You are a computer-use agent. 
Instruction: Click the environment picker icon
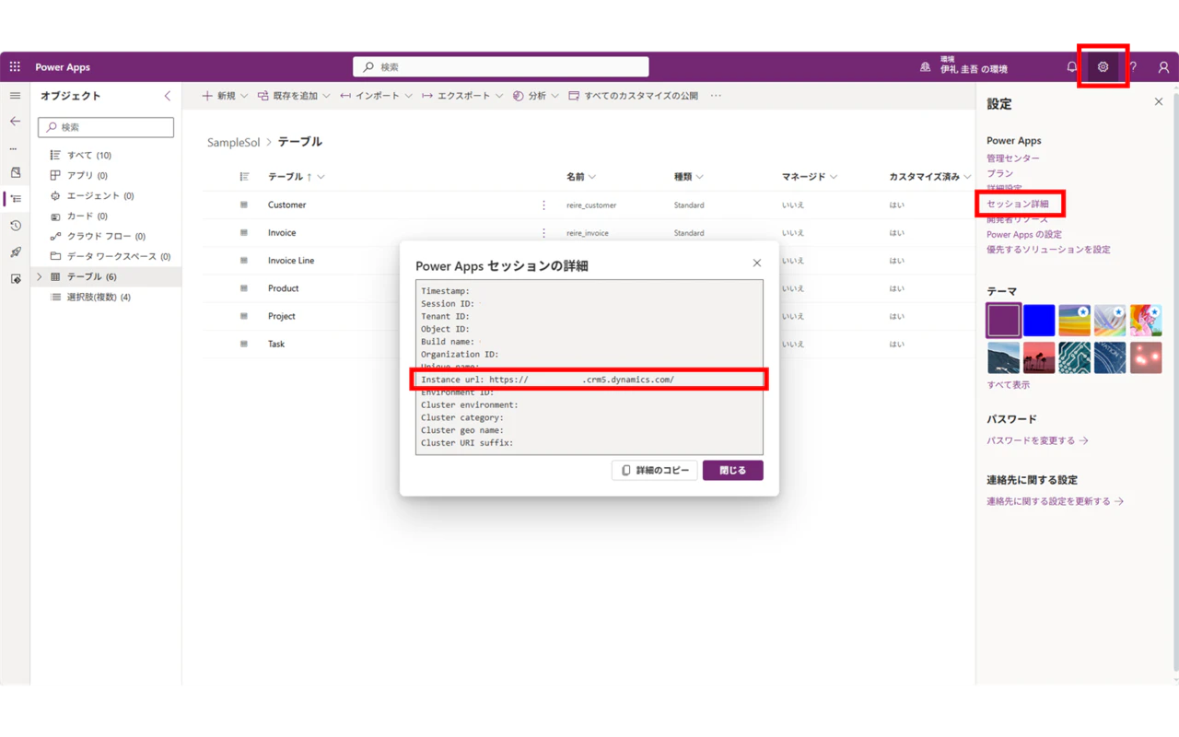click(x=925, y=67)
